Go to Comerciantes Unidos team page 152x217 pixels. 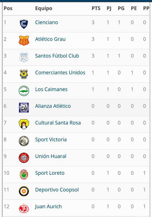[60, 73]
